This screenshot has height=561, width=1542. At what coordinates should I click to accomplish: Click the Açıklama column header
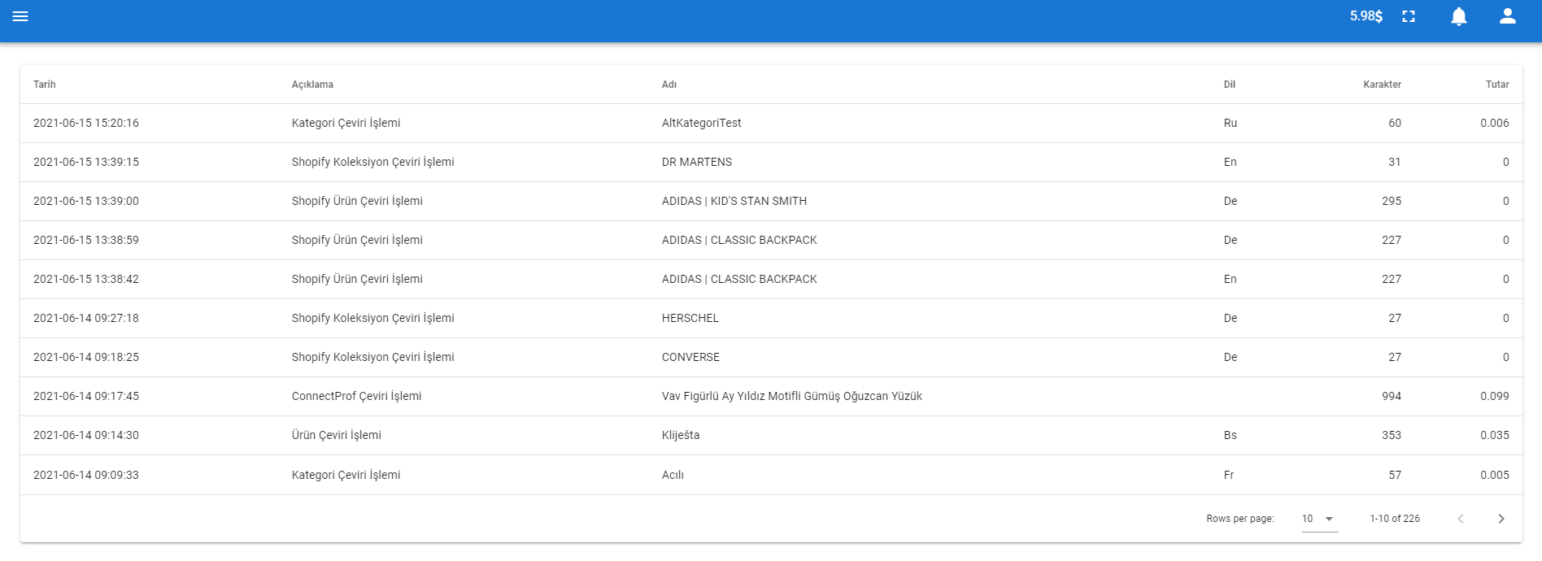[x=312, y=85]
